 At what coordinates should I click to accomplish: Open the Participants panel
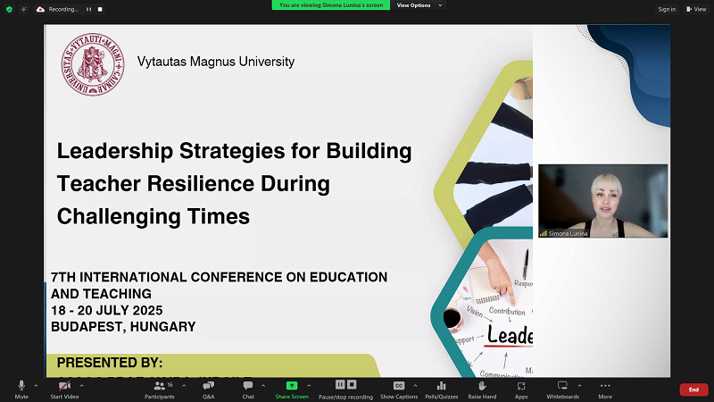pos(162,387)
